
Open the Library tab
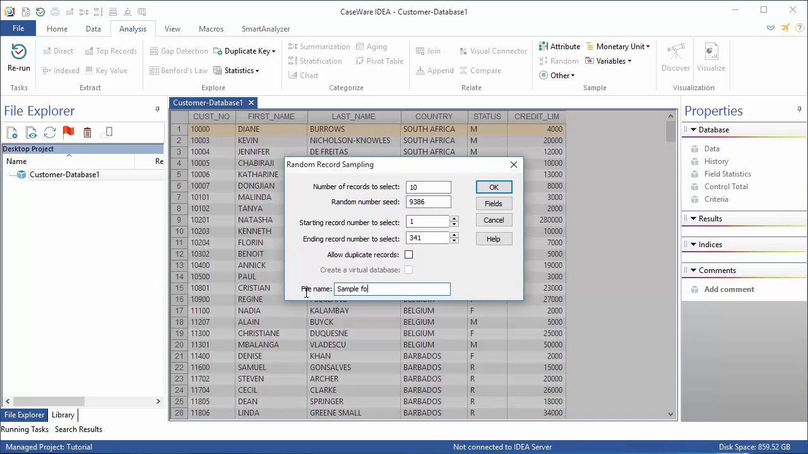[62, 415]
